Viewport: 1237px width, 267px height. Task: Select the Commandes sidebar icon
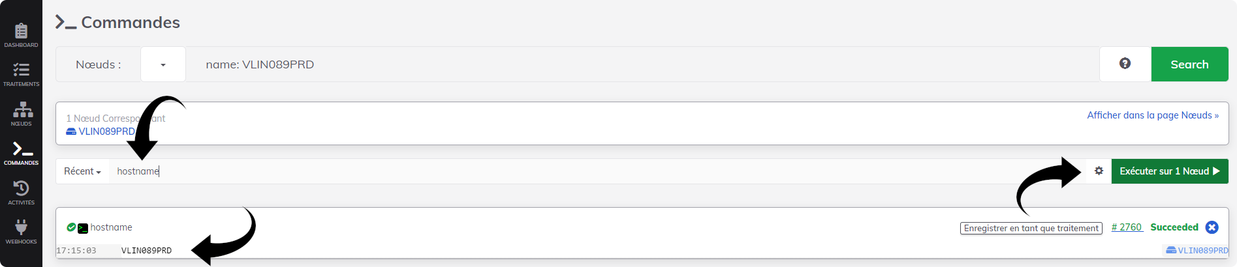tap(21, 154)
